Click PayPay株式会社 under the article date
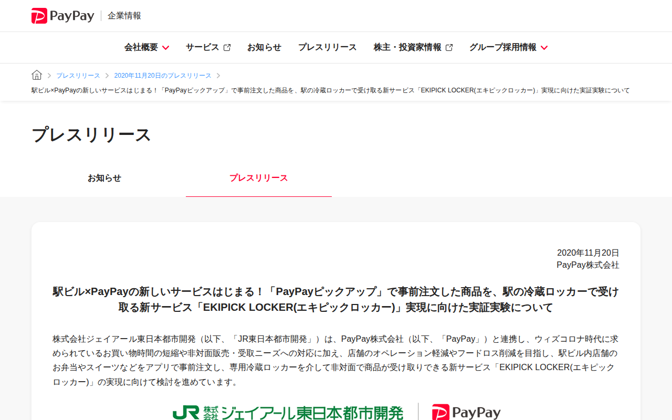Image resolution: width=672 pixels, height=420 pixels. [588, 265]
